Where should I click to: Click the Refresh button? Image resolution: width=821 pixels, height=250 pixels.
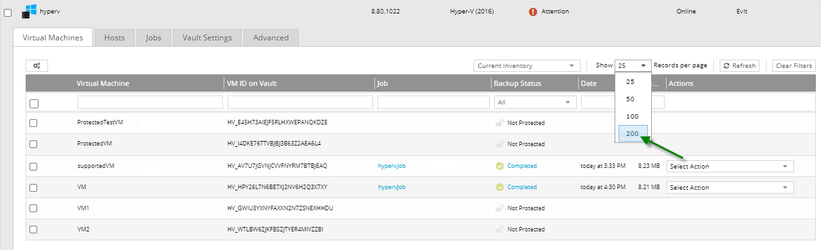[x=740, y=65]
